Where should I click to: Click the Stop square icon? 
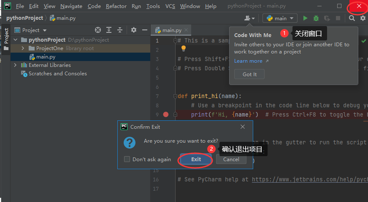(338, 18)
